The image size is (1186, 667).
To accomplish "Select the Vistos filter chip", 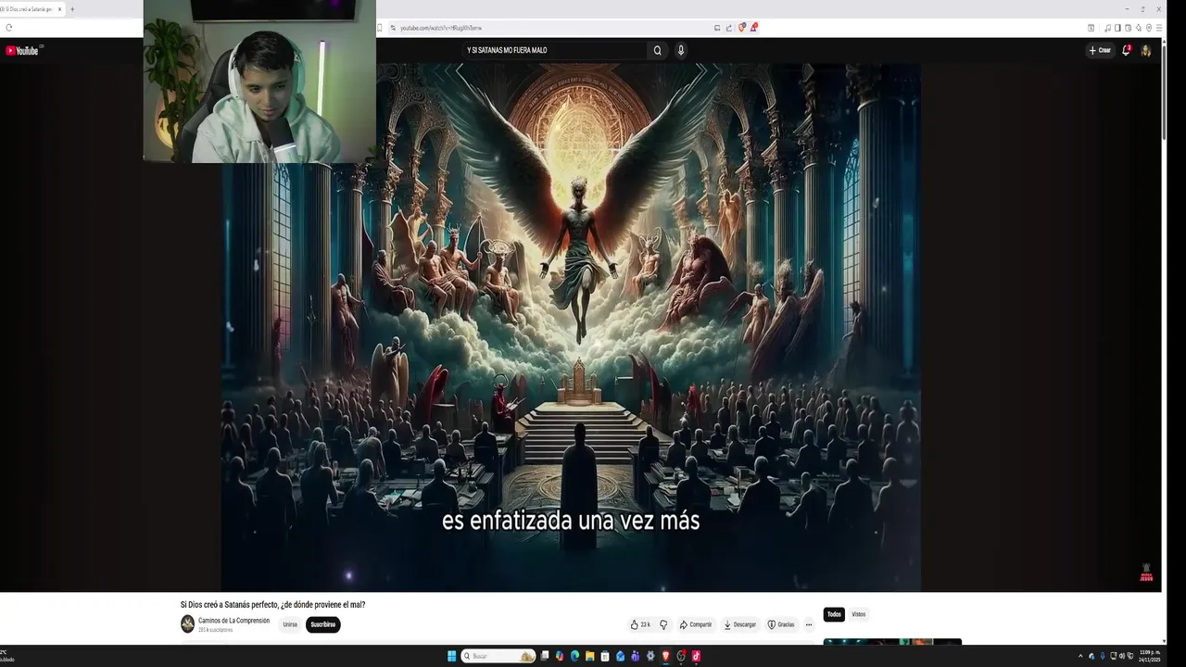I will [x=859, y=614].
